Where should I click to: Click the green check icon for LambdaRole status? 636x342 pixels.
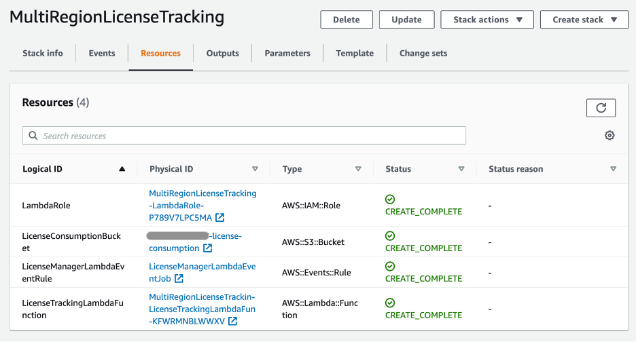click(390, 199)
